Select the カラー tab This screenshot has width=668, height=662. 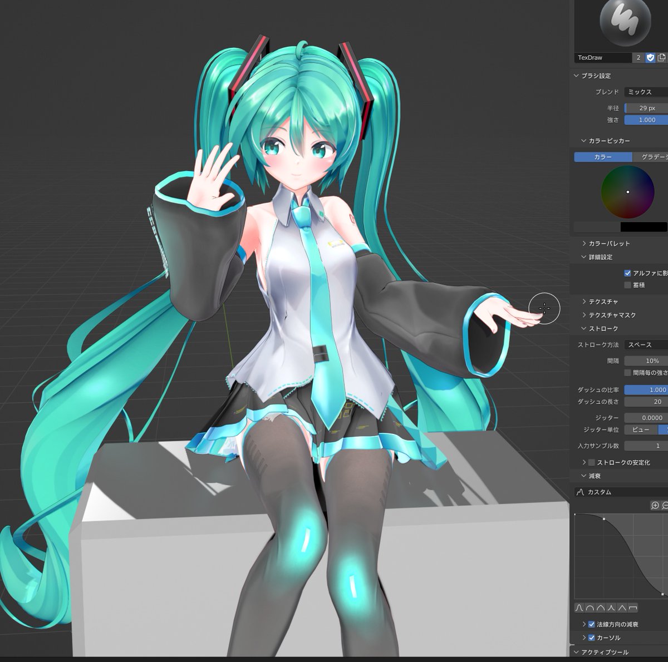603,157
